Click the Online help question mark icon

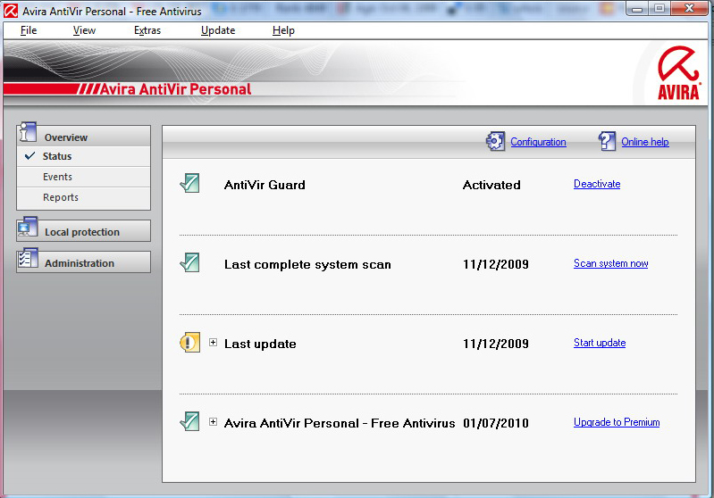607,141
